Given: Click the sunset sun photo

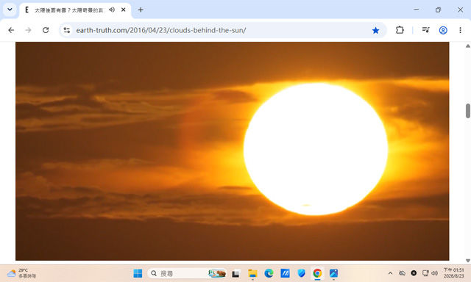Looking at the screenshot, I should point(233,151).
